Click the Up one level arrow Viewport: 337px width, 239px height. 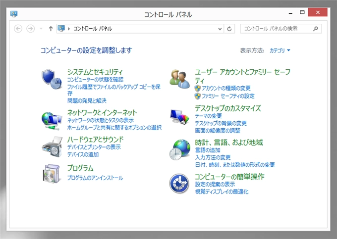pos(51,29)
